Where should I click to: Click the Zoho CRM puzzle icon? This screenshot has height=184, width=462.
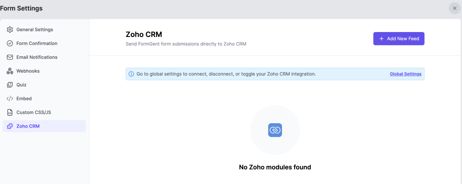click(10, 126)
